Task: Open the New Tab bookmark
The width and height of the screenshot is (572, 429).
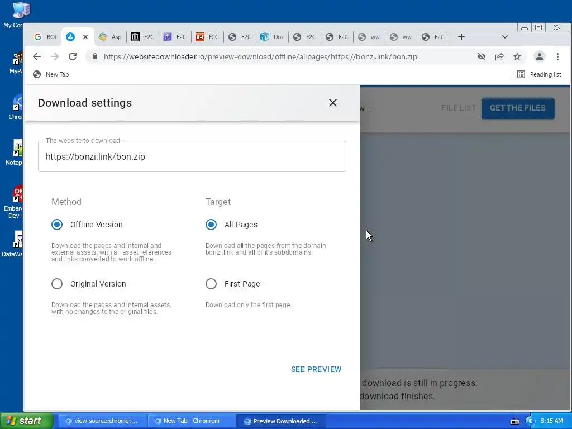Action: pos(51,74)
